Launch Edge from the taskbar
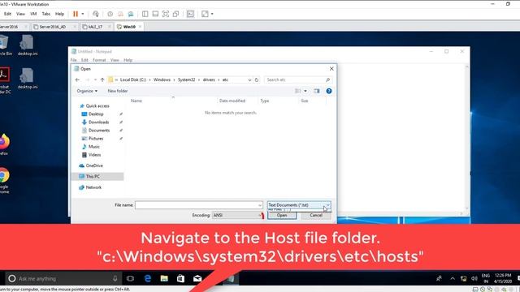Viewport: 520px width, 292px height. pos(148,278)
